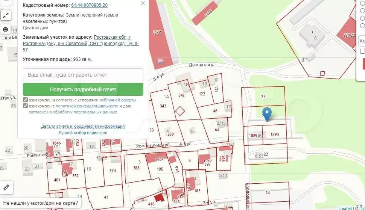Select building 1846 on map
The height and width of the screenshot is (210, 365).
tap(56, 143)
